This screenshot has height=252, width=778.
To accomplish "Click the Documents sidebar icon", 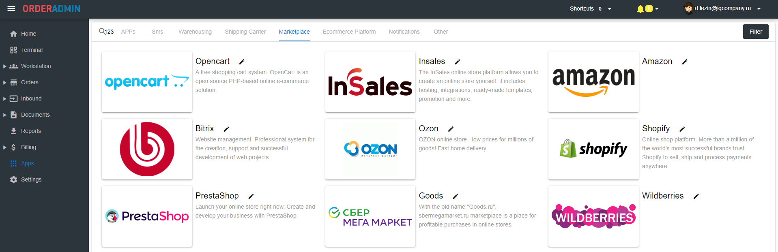I will click(13, 115).
